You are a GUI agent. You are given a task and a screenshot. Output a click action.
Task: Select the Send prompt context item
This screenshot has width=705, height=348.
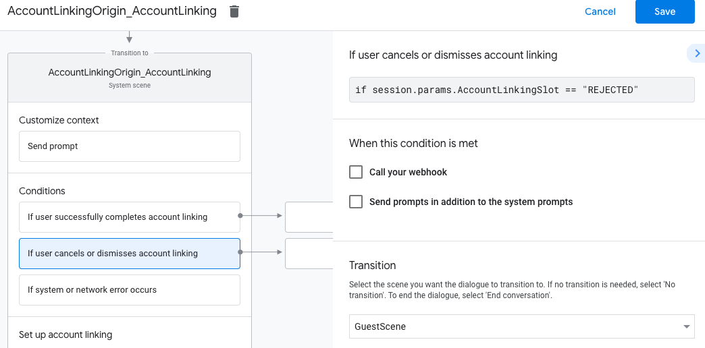point(129,146)
